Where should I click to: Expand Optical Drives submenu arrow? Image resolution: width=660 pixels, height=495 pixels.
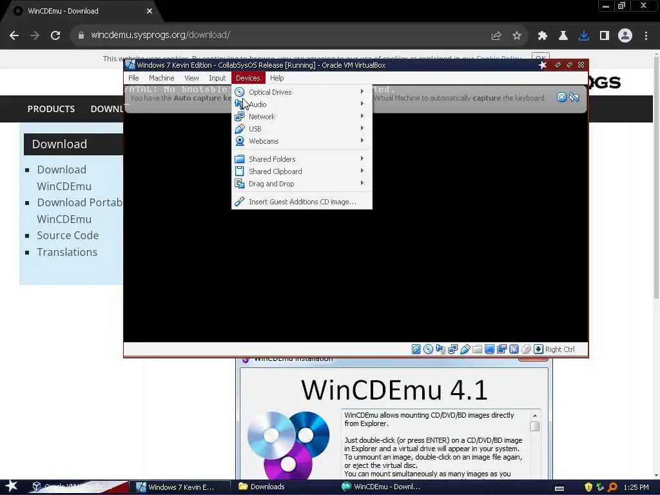[362, 92]
